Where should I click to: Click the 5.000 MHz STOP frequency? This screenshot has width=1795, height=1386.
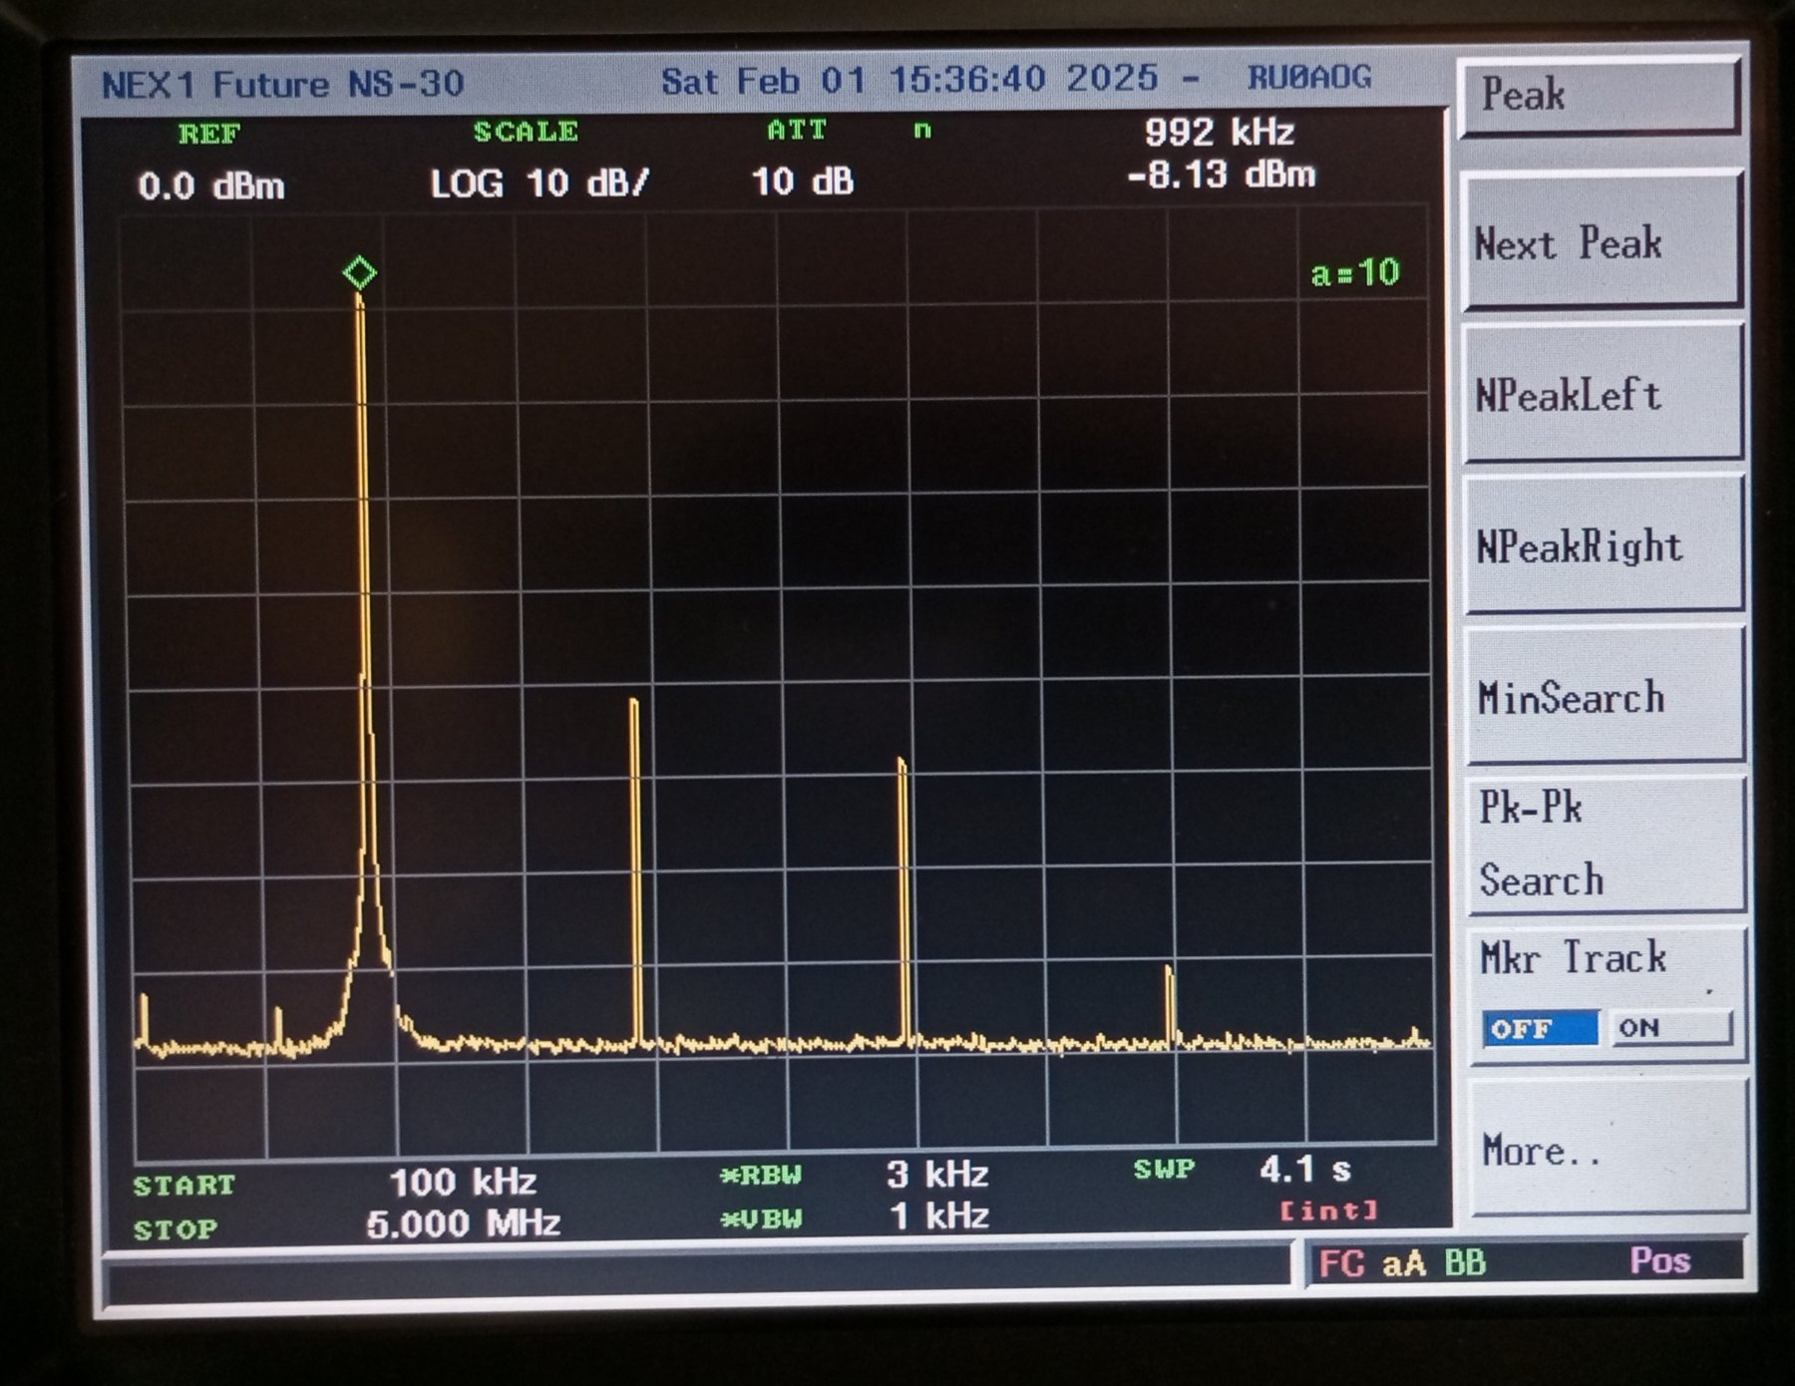tap(463, 1223)
